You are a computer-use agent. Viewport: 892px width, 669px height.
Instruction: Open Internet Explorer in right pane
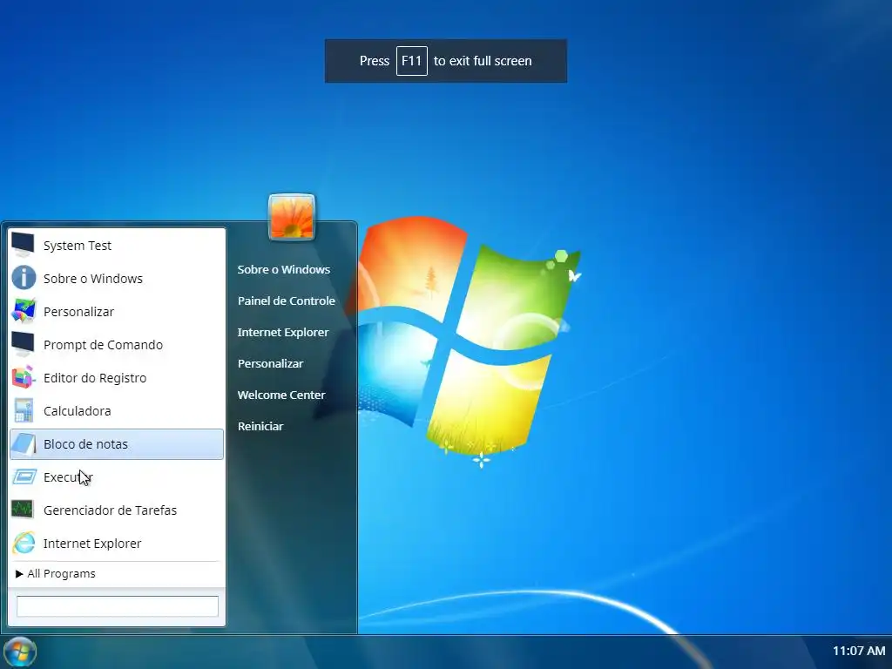[283, 332]
